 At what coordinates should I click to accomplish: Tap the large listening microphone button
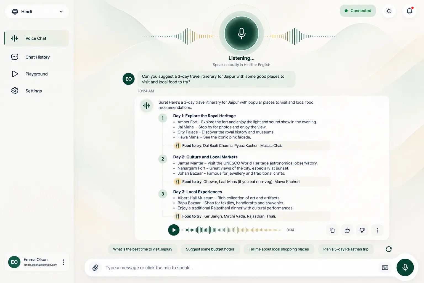(242, 33)
